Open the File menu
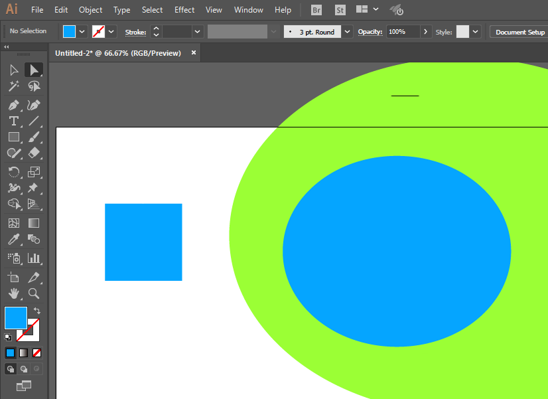The height and width of the screenshot is (399, 548). (37, 10)
